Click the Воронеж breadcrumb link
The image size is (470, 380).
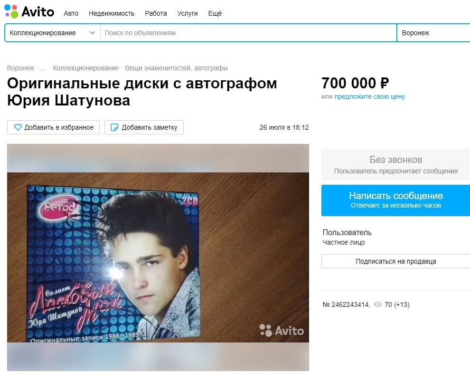pyautogui.click(x=21, y=68)
